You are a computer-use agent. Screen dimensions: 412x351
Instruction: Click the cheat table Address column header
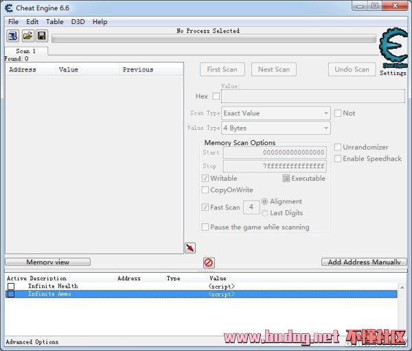coord(129,278)
